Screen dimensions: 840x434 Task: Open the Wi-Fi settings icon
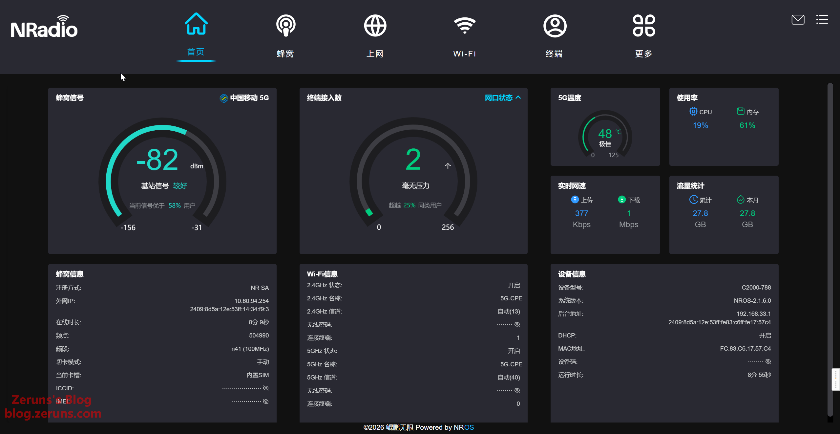click(465, 26)
